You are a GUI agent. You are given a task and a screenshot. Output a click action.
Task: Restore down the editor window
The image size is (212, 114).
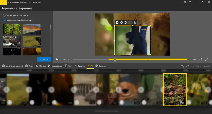click(202, 2)
